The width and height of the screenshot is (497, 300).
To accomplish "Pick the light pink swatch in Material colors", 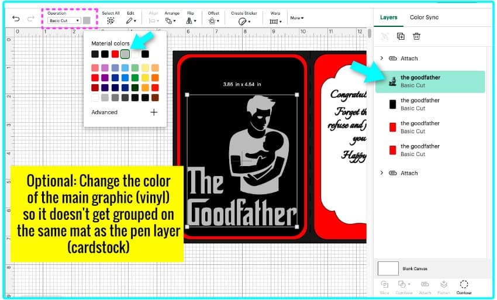I will tap(95, 68).
